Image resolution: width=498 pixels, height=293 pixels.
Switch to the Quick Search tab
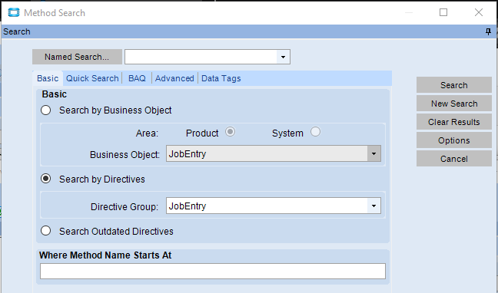click(x=92, y=78)
